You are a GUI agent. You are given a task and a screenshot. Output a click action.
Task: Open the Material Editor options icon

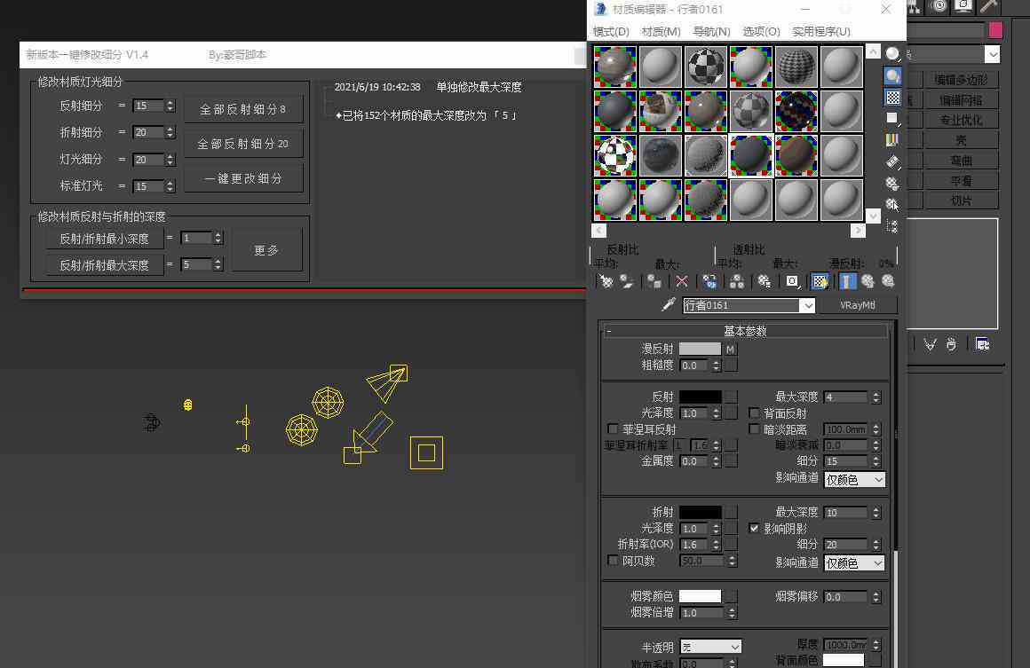click(x=892, y=183)
